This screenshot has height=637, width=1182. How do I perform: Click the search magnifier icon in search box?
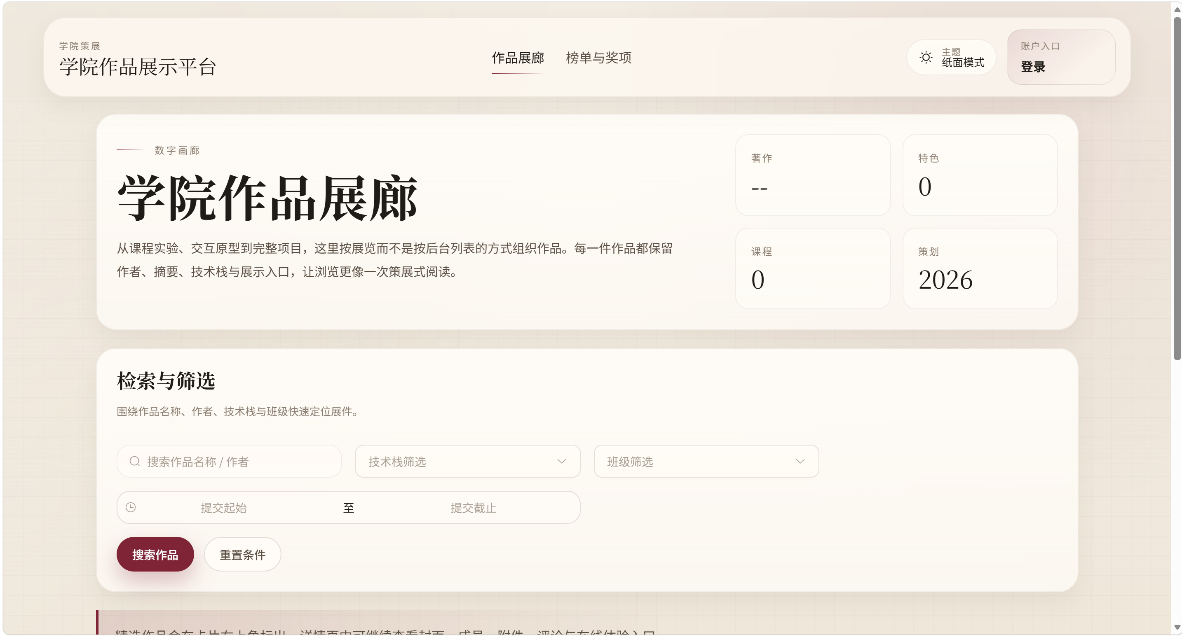pyautogui.click(x=134, y=461)
